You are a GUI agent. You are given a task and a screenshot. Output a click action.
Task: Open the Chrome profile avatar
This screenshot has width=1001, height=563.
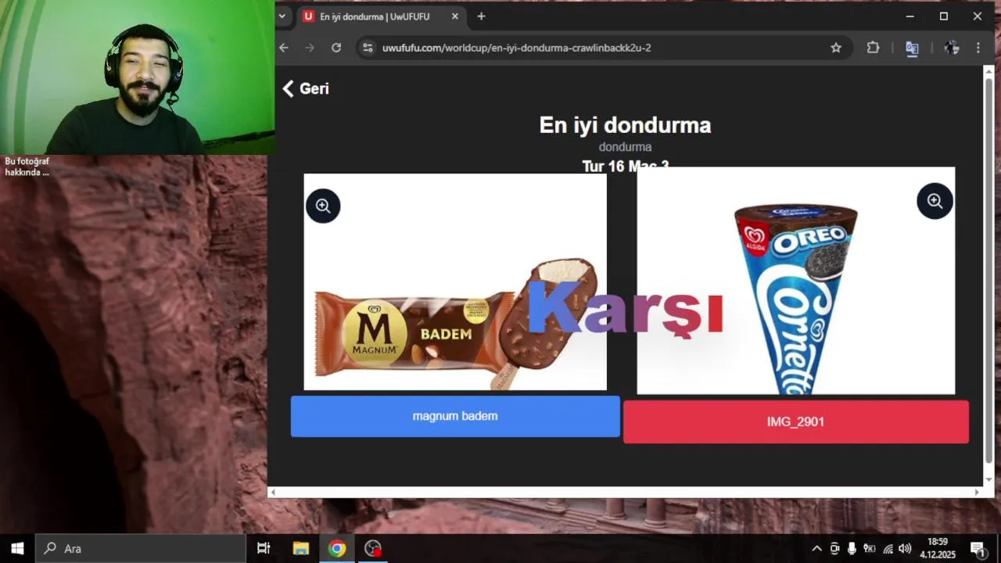coord(952,48)
